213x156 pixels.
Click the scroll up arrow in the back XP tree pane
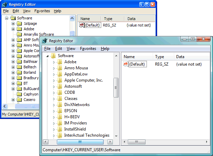coord(72,18)
